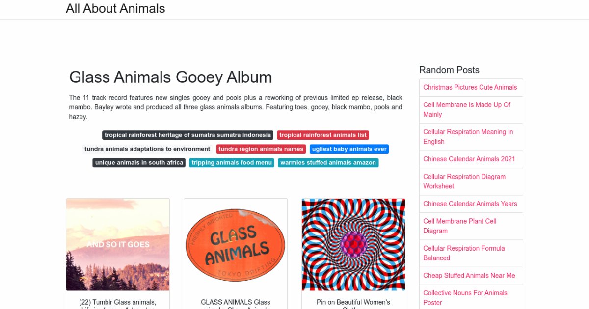Open the warmies stuffed animals amazon tag
Viewport: 589px width, 309px height.
(328, 163)
